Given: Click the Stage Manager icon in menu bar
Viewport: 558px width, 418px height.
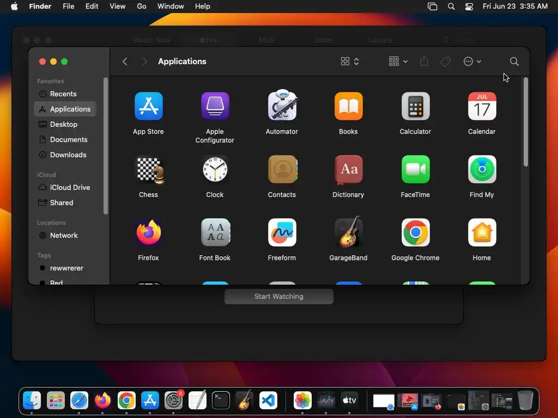Looking at the screenshot, I should coord(432,7).
